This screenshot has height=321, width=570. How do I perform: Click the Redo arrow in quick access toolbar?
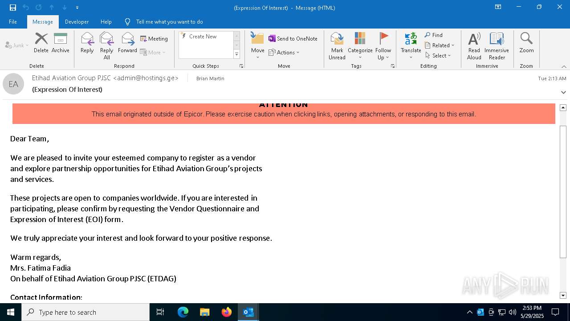(39, 8)
